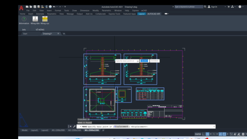Toggle Object snap in status bar
Image resolution: width=247 pixels, height=139 pixels.
coord(224,134)
